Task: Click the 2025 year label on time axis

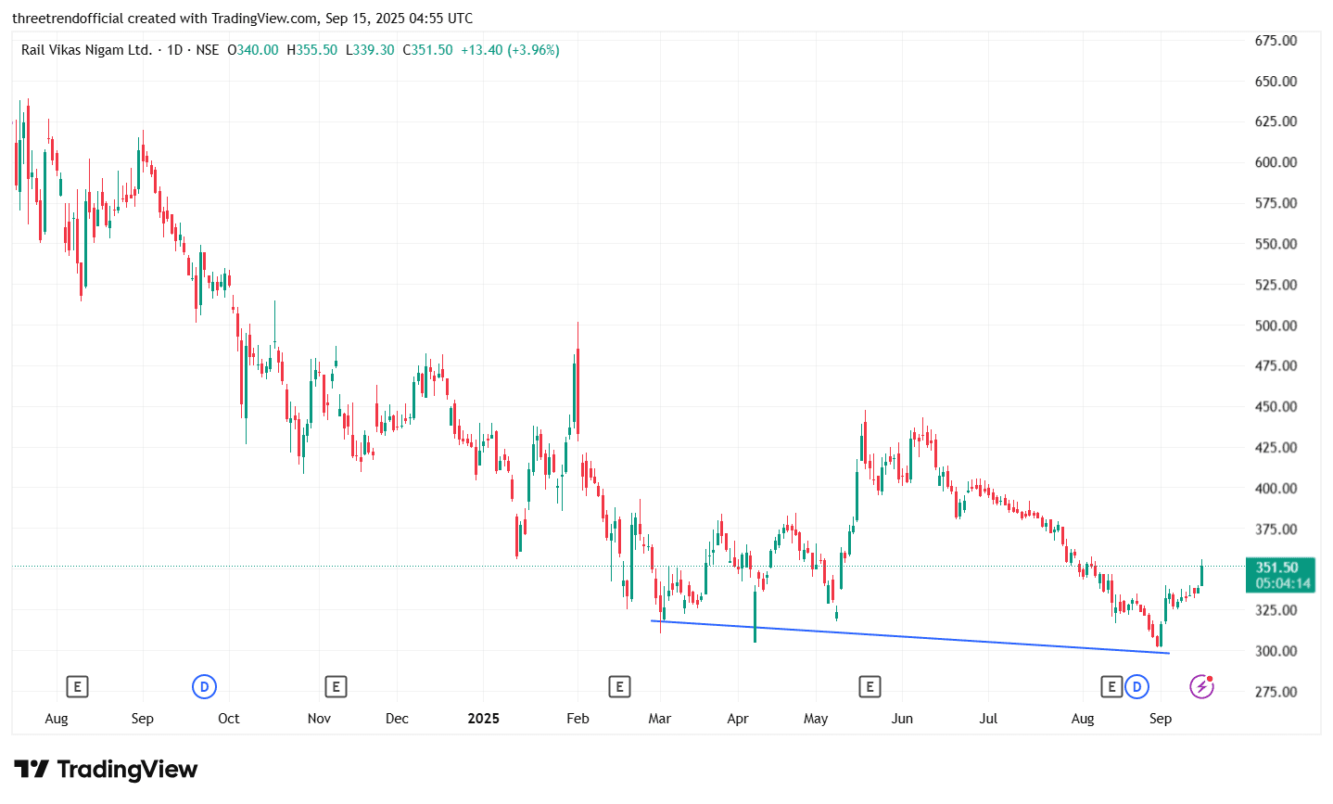Action: (484, 719)
